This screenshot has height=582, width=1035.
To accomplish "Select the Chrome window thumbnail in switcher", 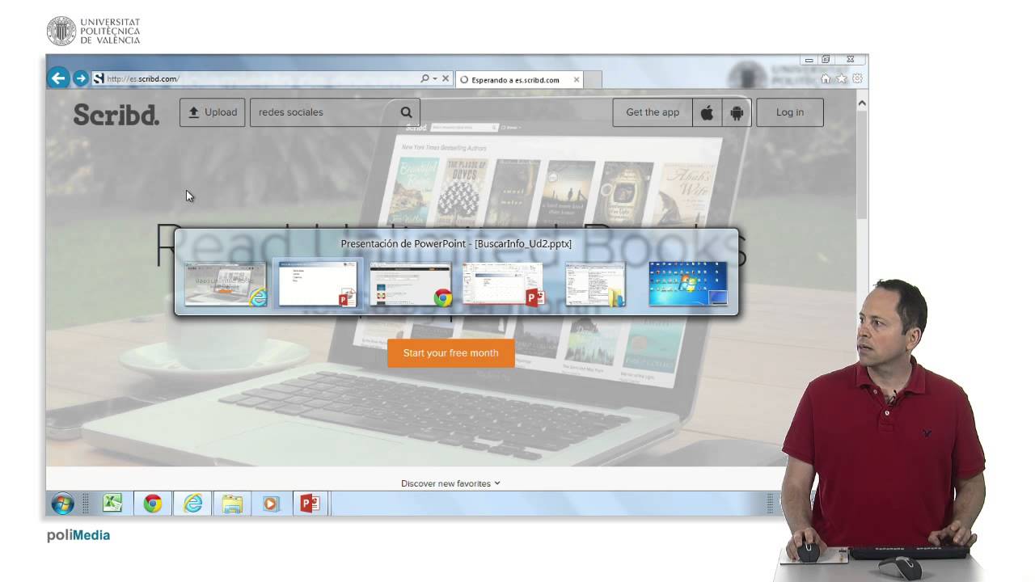I will coord(411,284).
